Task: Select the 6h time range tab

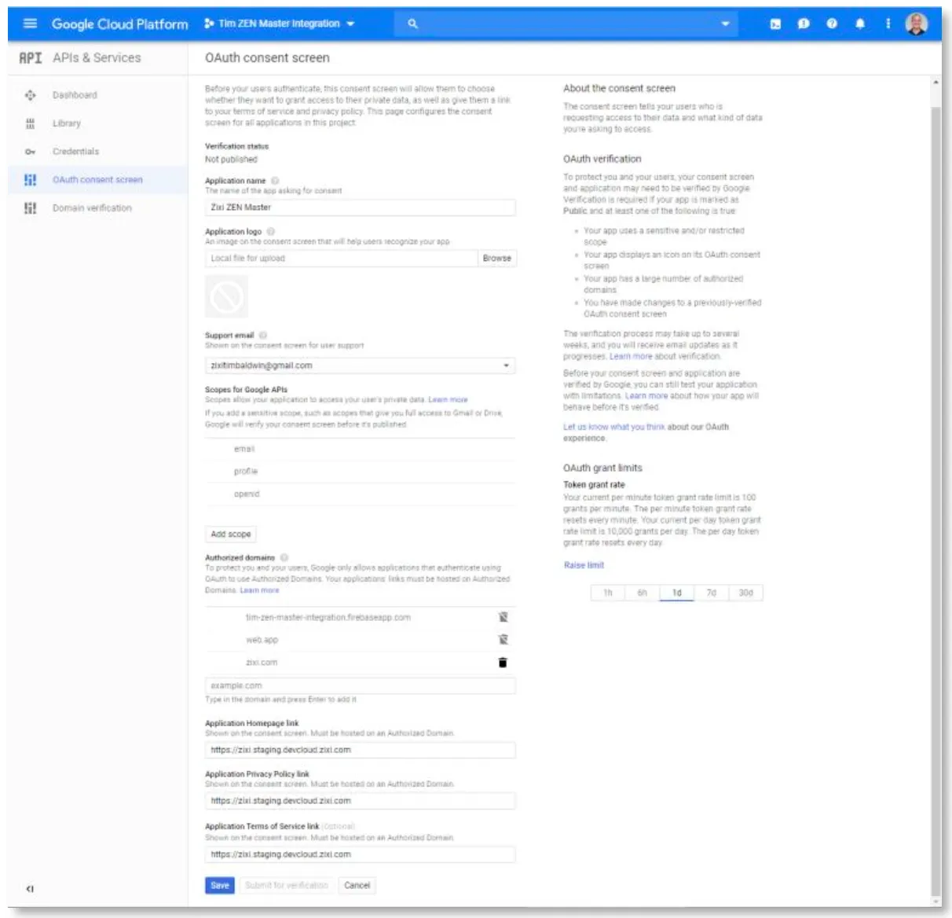Action: click(x=643, y=593)
